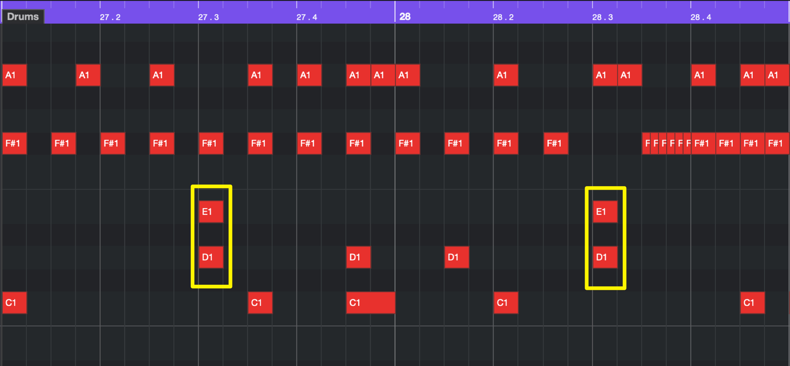Select the A1 note starting at bar 28
Screen dimensions: 790x366
pos(408,75)
